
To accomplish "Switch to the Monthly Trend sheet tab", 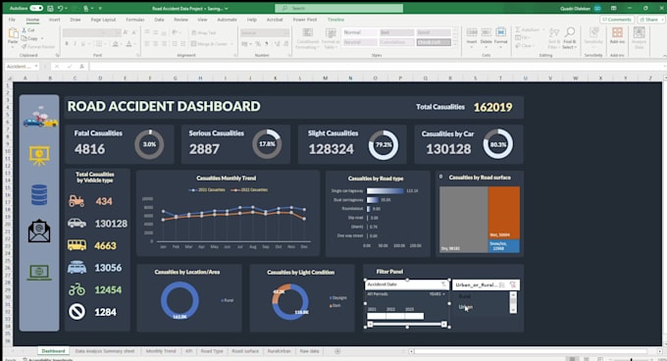I will 161,351.
